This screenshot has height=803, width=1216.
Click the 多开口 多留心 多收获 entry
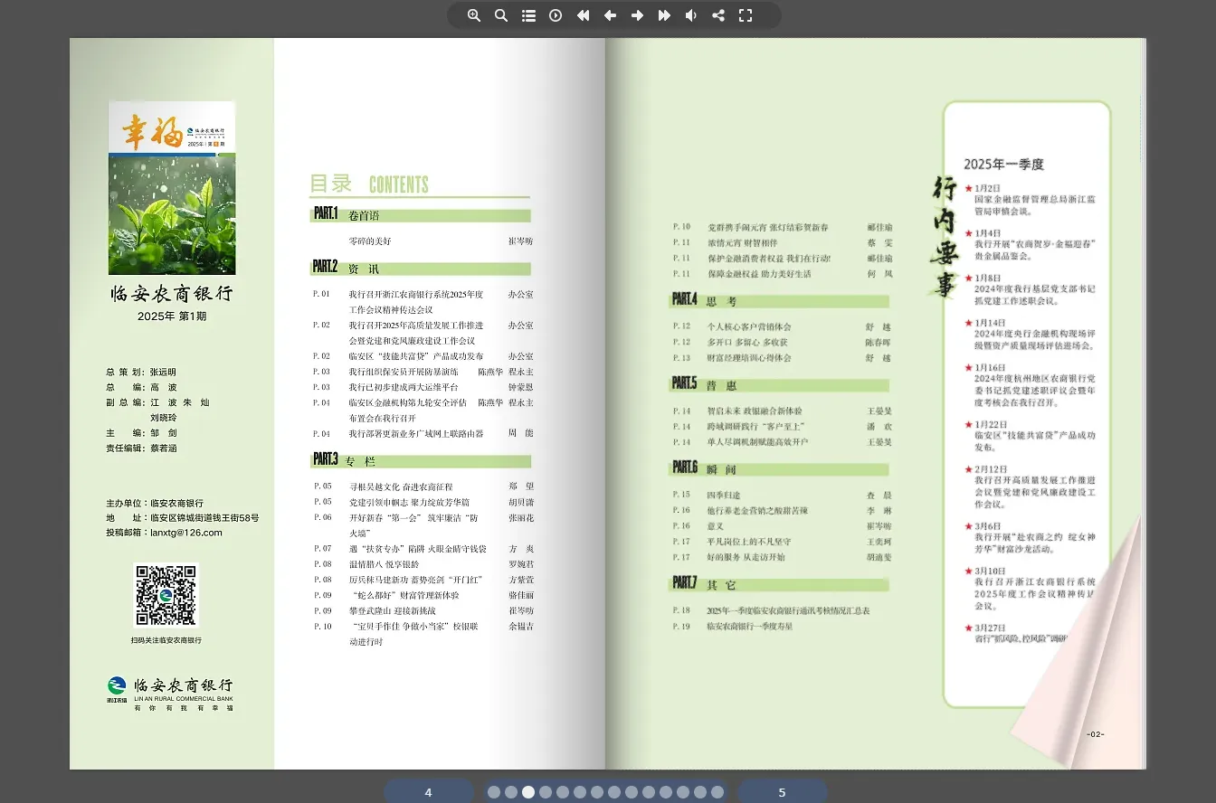pos(747,342)
